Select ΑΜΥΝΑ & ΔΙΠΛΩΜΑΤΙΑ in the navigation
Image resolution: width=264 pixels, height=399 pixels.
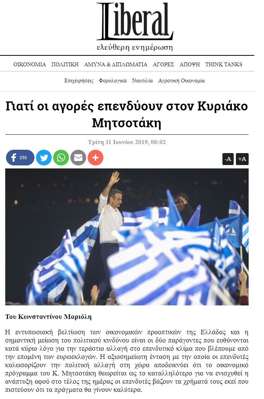pos(116,64)
